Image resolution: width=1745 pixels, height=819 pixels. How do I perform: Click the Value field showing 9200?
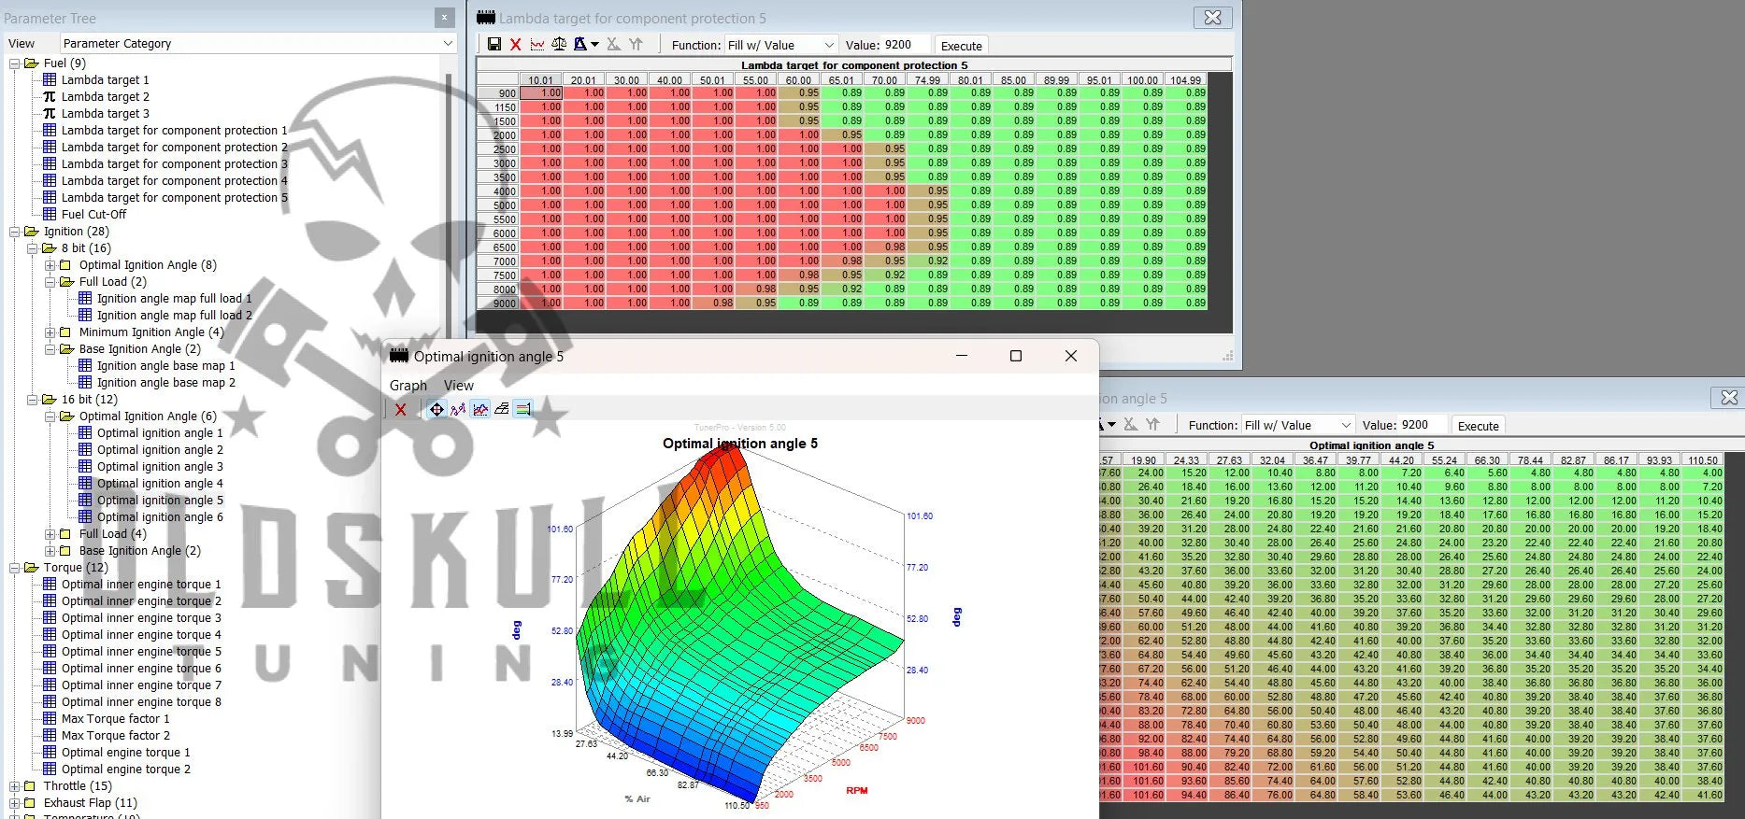(x=905, y=45)
